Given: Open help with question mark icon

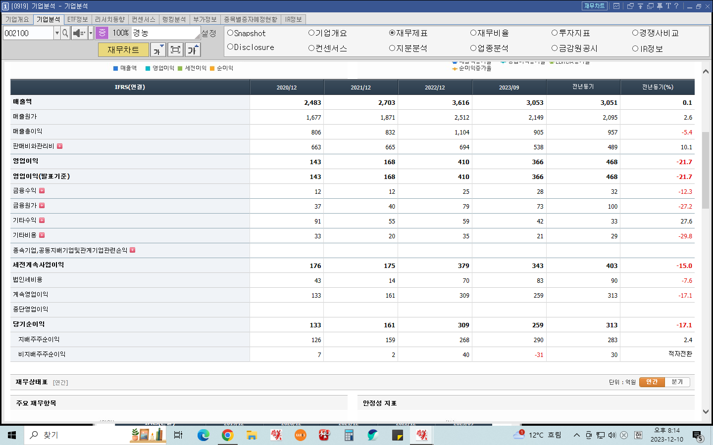Looking at the screenshot, I should coord(676,6).
